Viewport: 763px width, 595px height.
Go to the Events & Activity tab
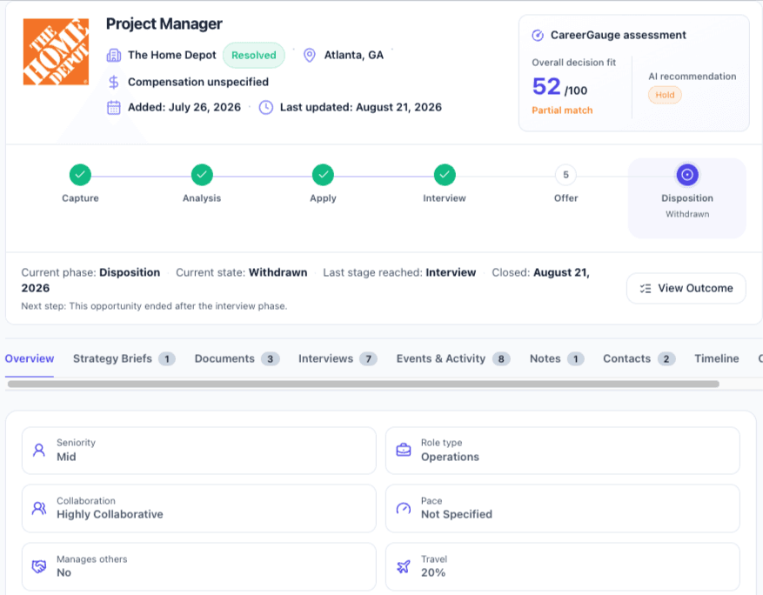(x=453, y=359)
